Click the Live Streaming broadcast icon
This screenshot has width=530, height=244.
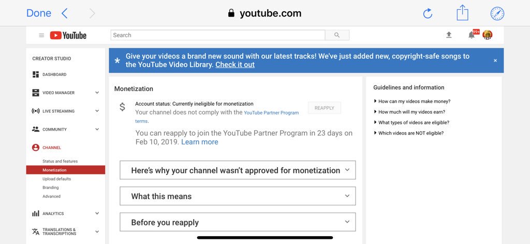coord(36,111)
